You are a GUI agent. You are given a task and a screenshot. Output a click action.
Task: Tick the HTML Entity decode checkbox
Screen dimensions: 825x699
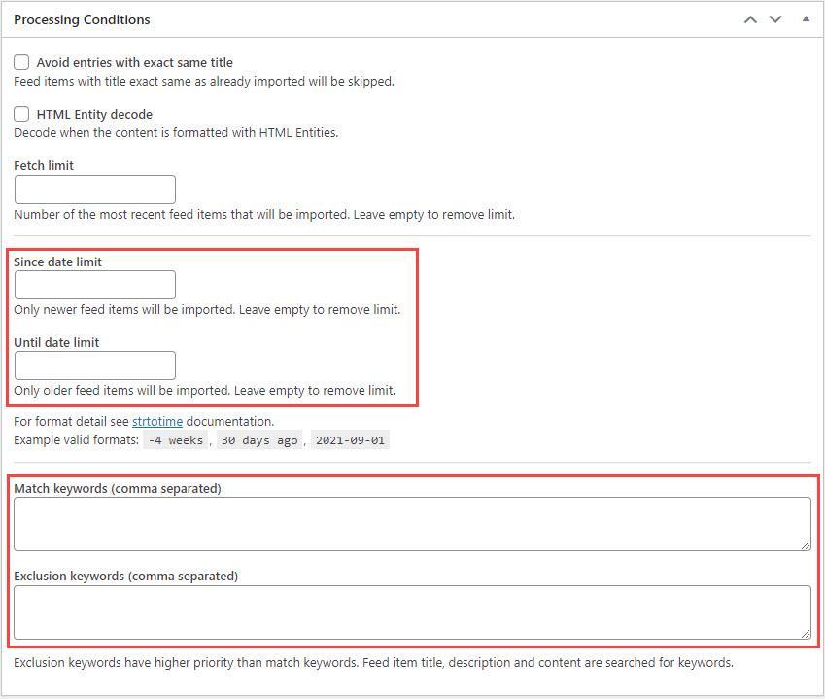[21, 114]
